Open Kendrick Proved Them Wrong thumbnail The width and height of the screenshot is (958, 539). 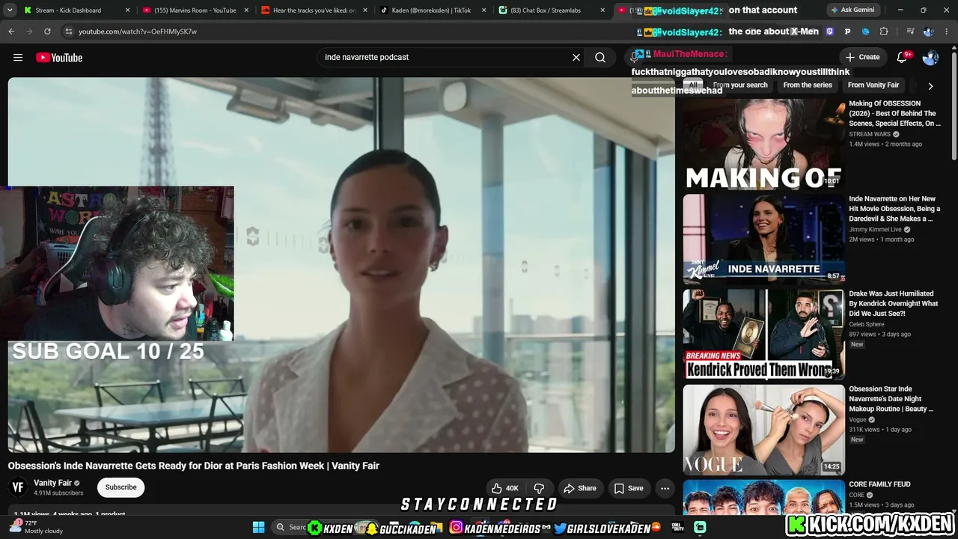tap(763, 335)
